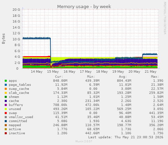This screenshot has height=145, width=168.
Task: Click the '4 G' y-axis label
Action: [17, 57]
